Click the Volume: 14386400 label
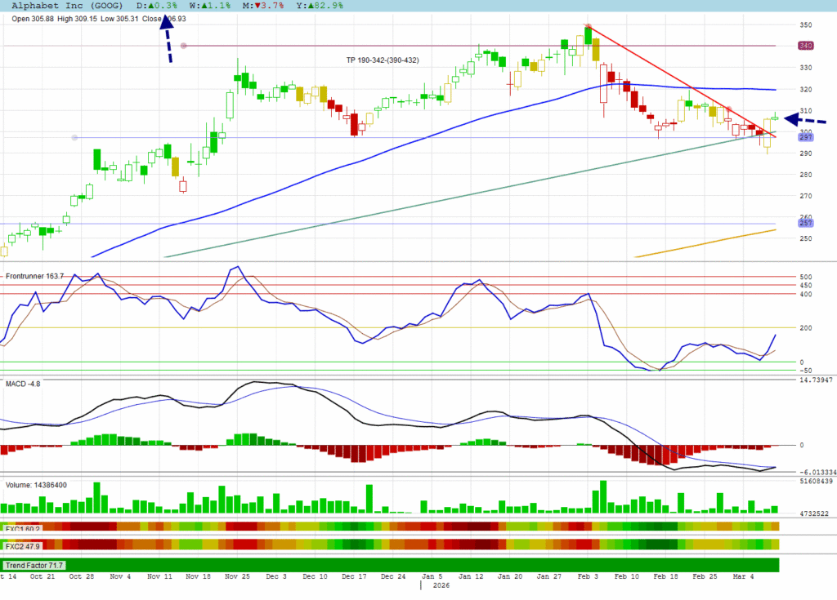The image size is (837, 600). (37, 485)
